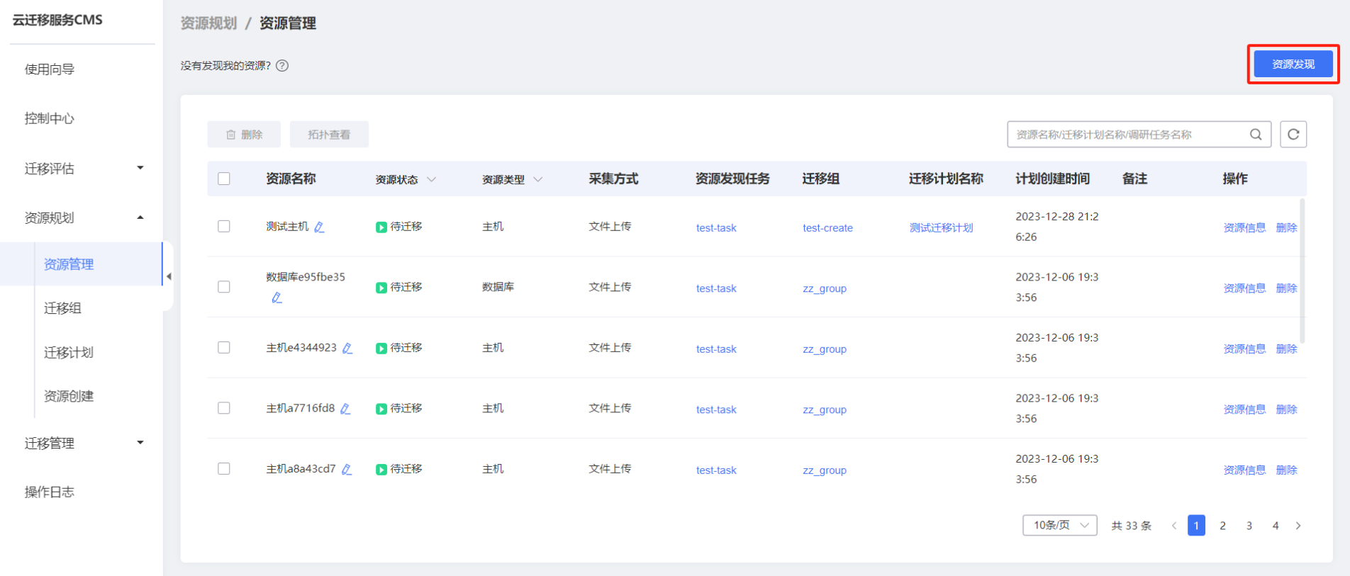The image size is (1350, 576).
Task: Click edit pencil for 主机a7716fd8
Action: tap(345, 409)
